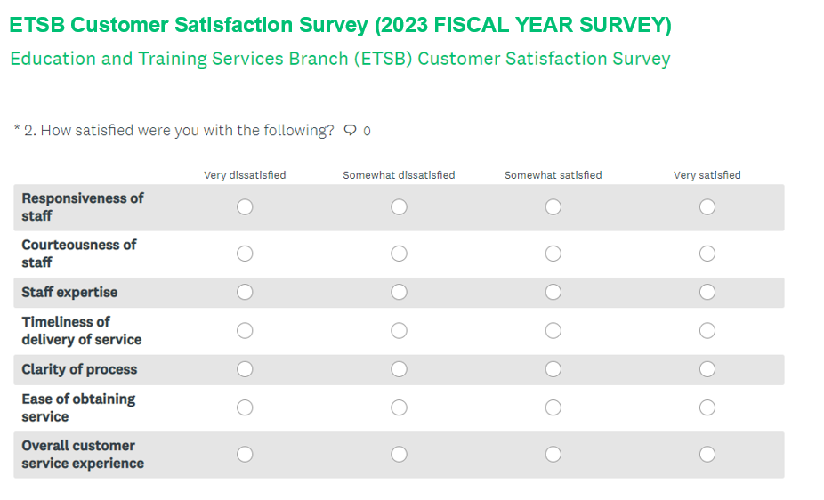824x500 pixels.
Task: Click the Very satisfied column header
Action: 707,175
